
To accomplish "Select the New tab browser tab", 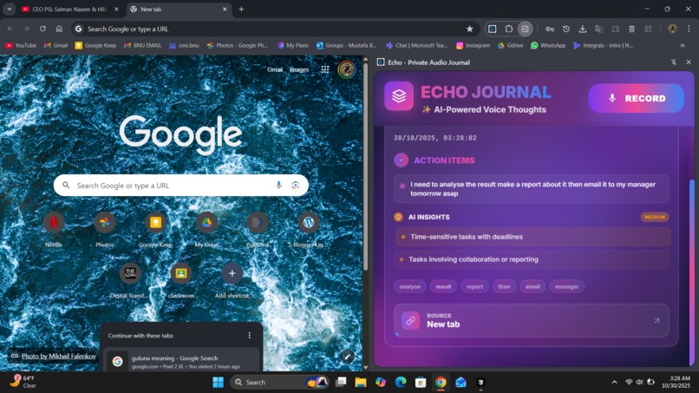I will pos(179,9).
